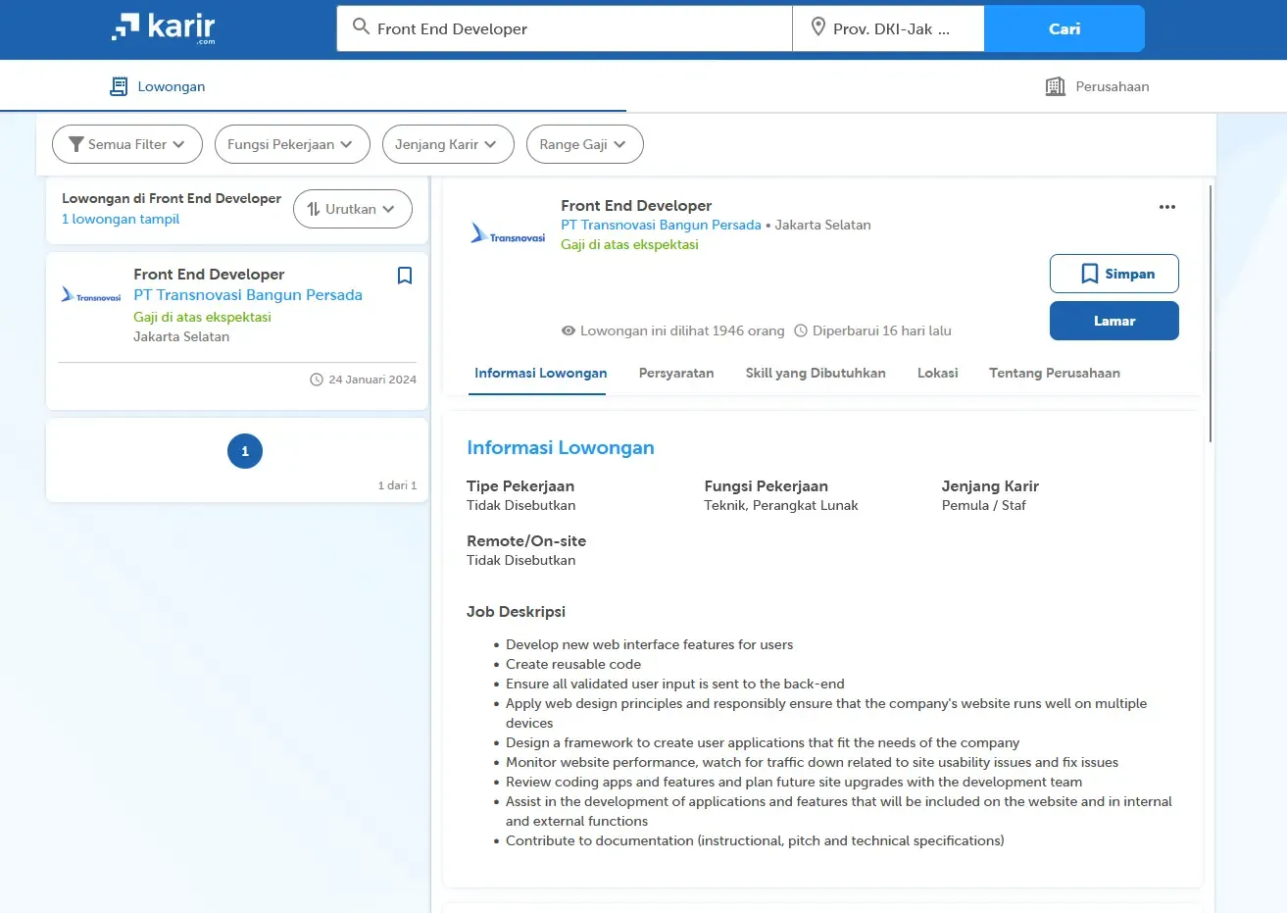Open the karir.com logo home link

click(x=164, y=27)
